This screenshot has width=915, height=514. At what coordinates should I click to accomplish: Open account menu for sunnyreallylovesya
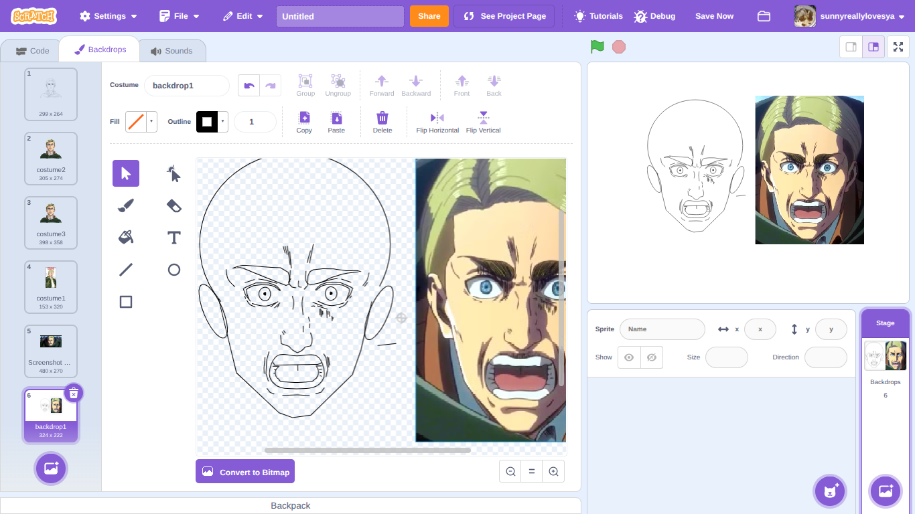tap(849, 16)
